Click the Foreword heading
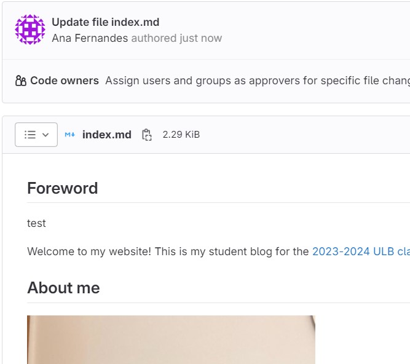Viewport: 410px width, 364px height. pos(63,188)
